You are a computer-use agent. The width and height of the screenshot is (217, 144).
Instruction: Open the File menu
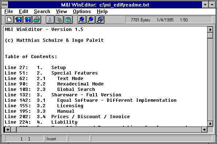click(9, 12)
